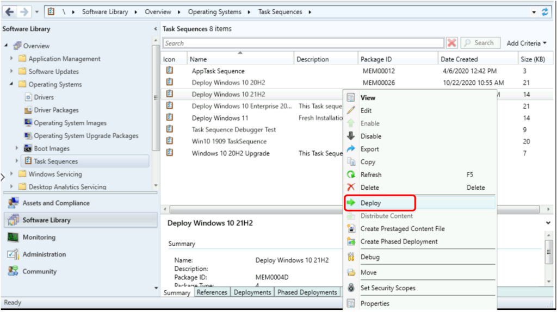The width and height of the screenshot is (557, 312).
Task: Click the Deploy Windows 11 row icon
Action: pos(170,117)
